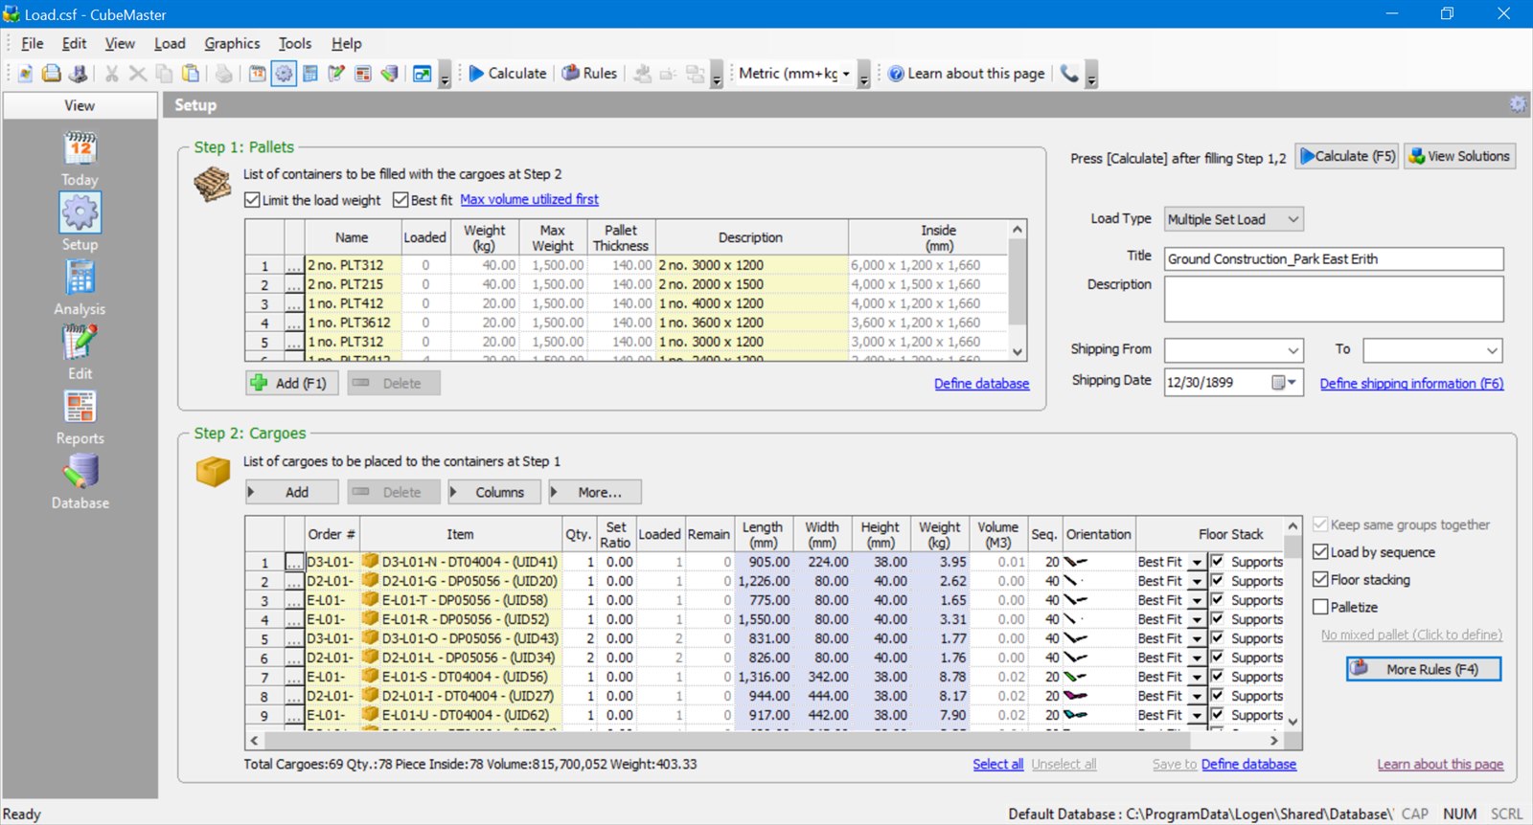
Task: Open Orientation dropdown for D2-L01-G row
Action: point(1197,581)
